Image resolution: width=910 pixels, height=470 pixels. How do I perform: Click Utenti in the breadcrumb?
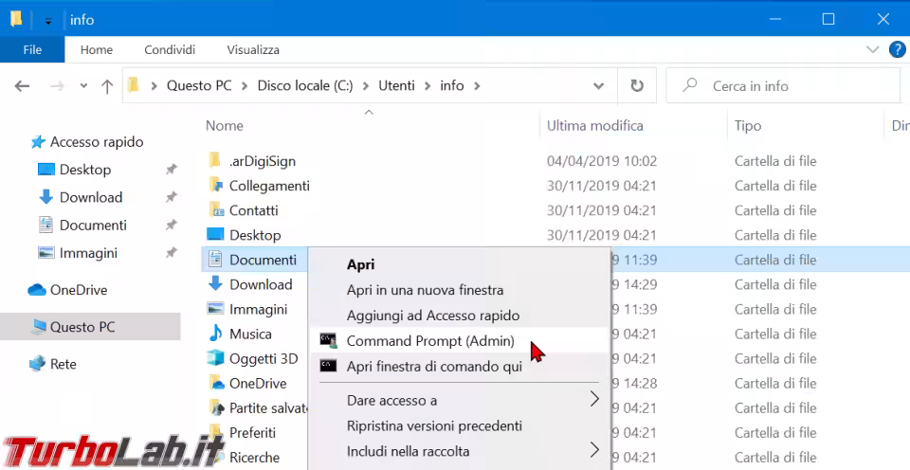(x=396, y=85)
